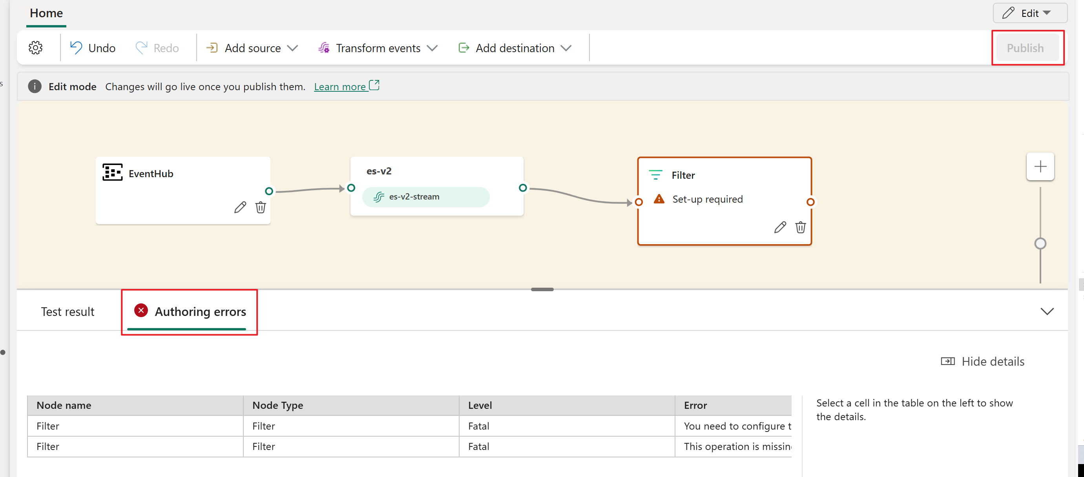The width and height of the screenshot is (1084, 477).
Task: Click the Publish button
Action: pos(1027,48)
